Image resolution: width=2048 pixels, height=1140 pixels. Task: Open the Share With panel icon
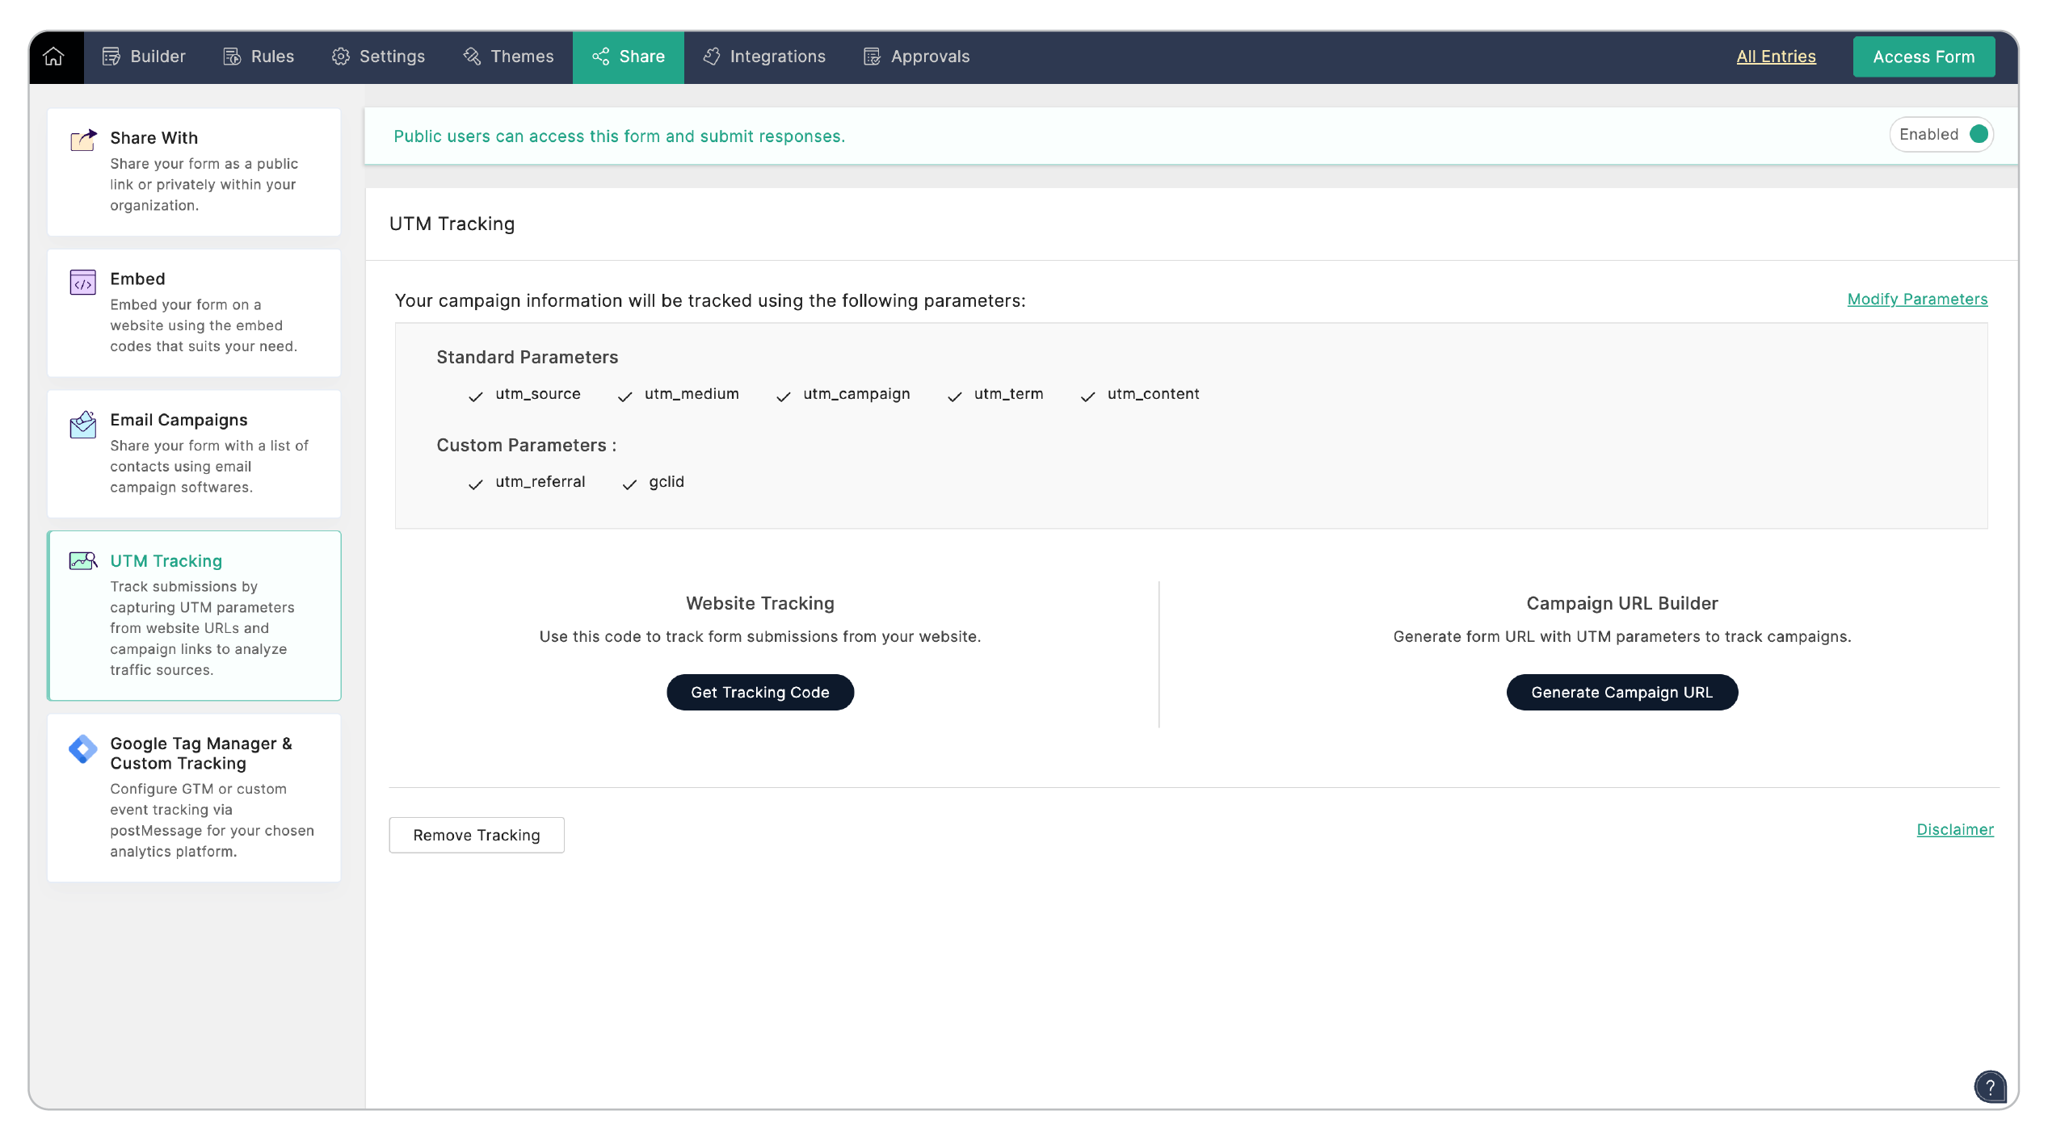tap(83, 140)
